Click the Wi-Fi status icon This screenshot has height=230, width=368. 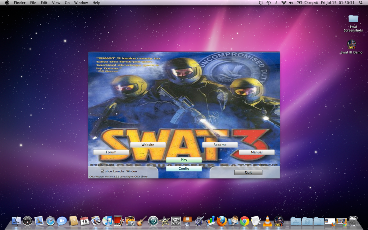(284, 3)
